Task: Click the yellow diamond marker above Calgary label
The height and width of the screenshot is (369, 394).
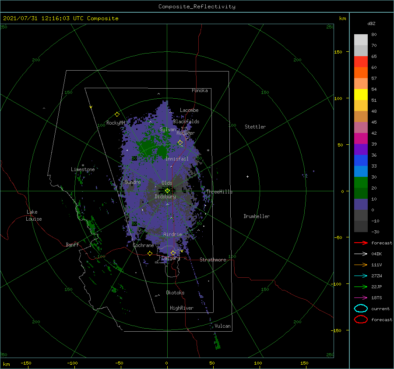Action: pyautogui.click(x=173, y=253)
